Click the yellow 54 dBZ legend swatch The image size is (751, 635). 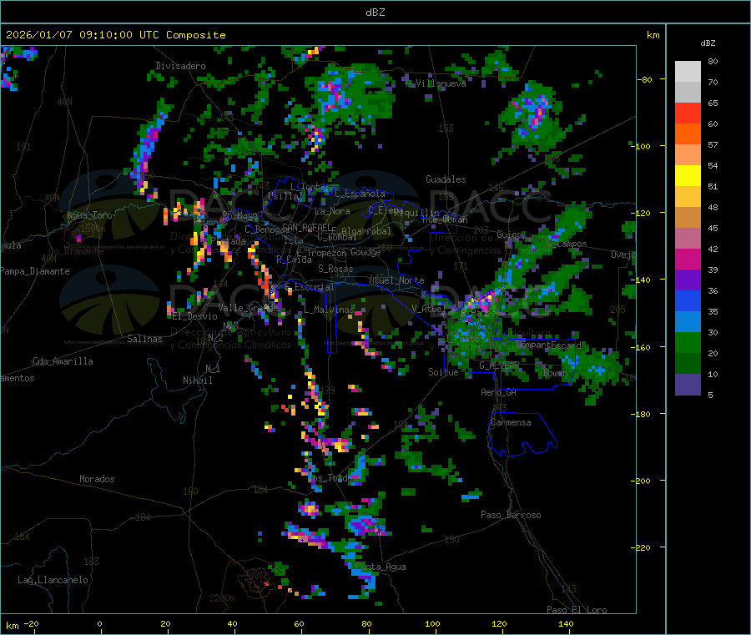click(x=688, y=175)
